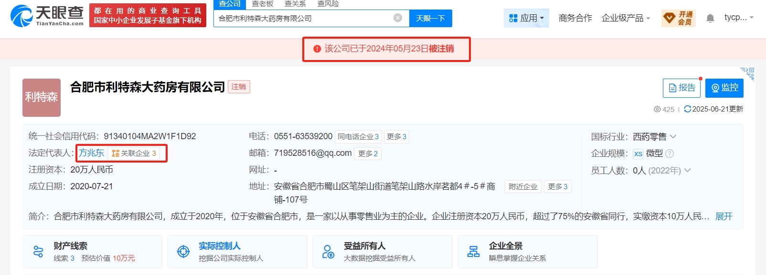Expand the 企业级产品 dropdown
This screenshot has width=766, height=275.
click(x=626, y=18)
